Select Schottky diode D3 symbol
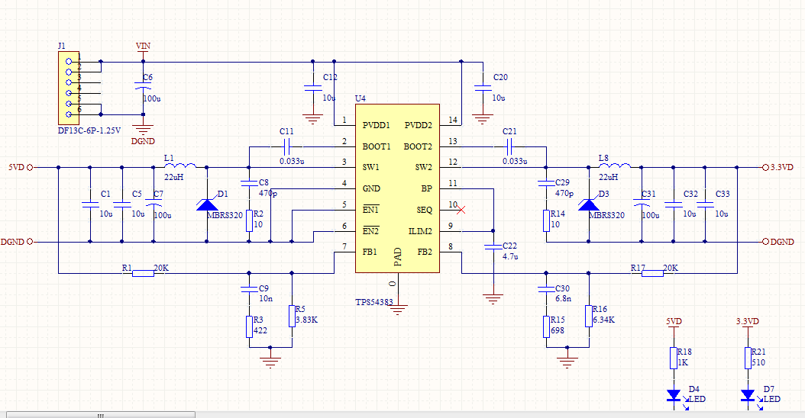 pos(588,204)
